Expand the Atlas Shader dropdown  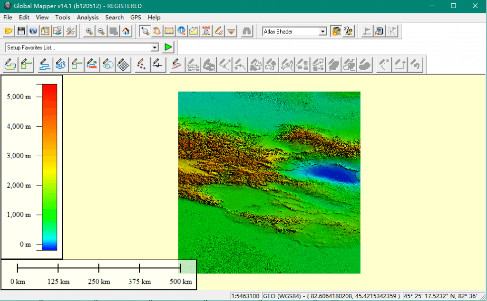pyautogui.click(x=323, y=31)
